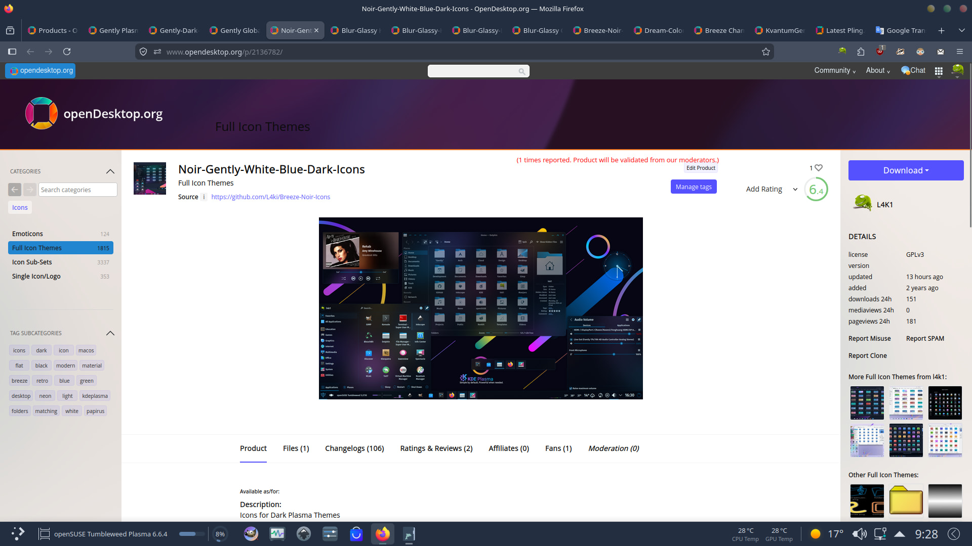Screen dimensions: 972x546
Task: Click the taskbar progress bar widget
Action: (191, 534)
